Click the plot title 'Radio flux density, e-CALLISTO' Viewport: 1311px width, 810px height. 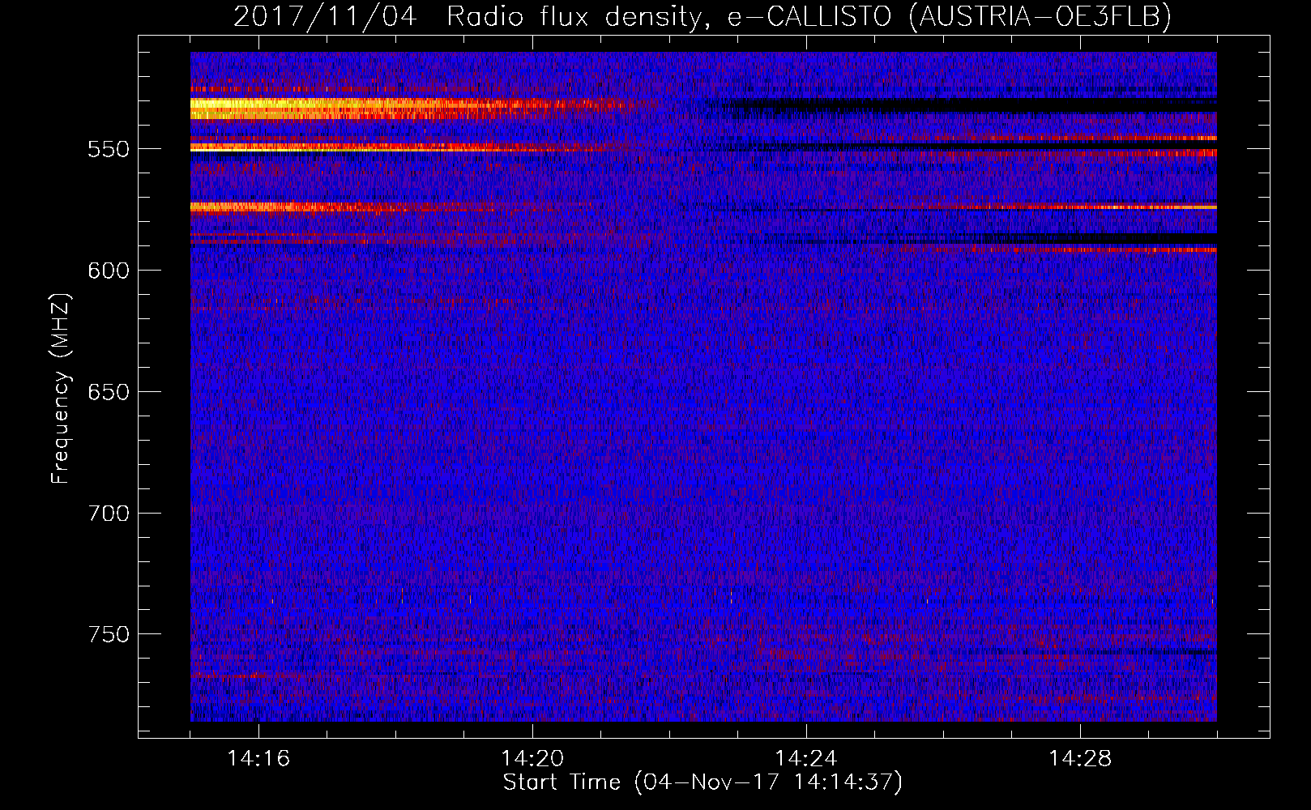tap(668, 17)
